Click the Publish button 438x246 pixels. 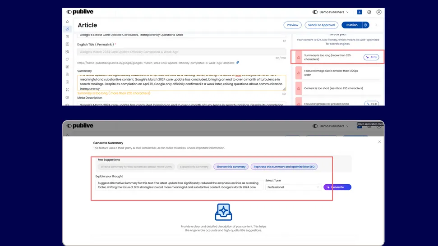click(x=352, y=25)
